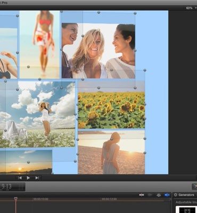197x213 pixels.
Task: Click the center anchor on beach woman photo
Action: pos(112,139)
